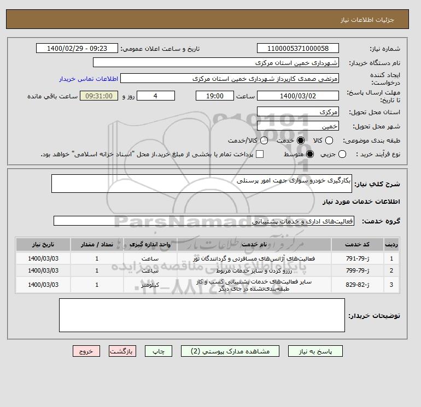Screen dimensions: 421x407
Task: Click the ردیف column header
Action: click(391, 244)
